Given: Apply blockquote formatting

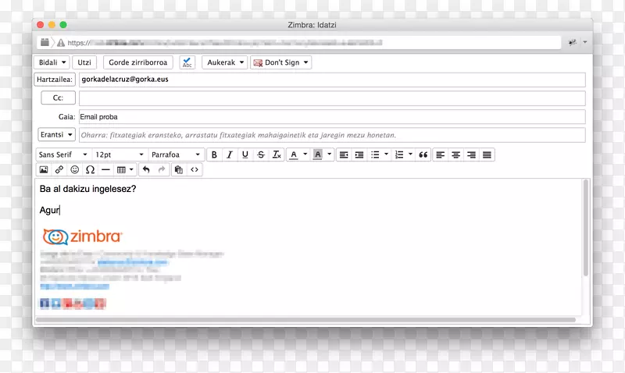Looking at the screenshot, I should (423, 155).
